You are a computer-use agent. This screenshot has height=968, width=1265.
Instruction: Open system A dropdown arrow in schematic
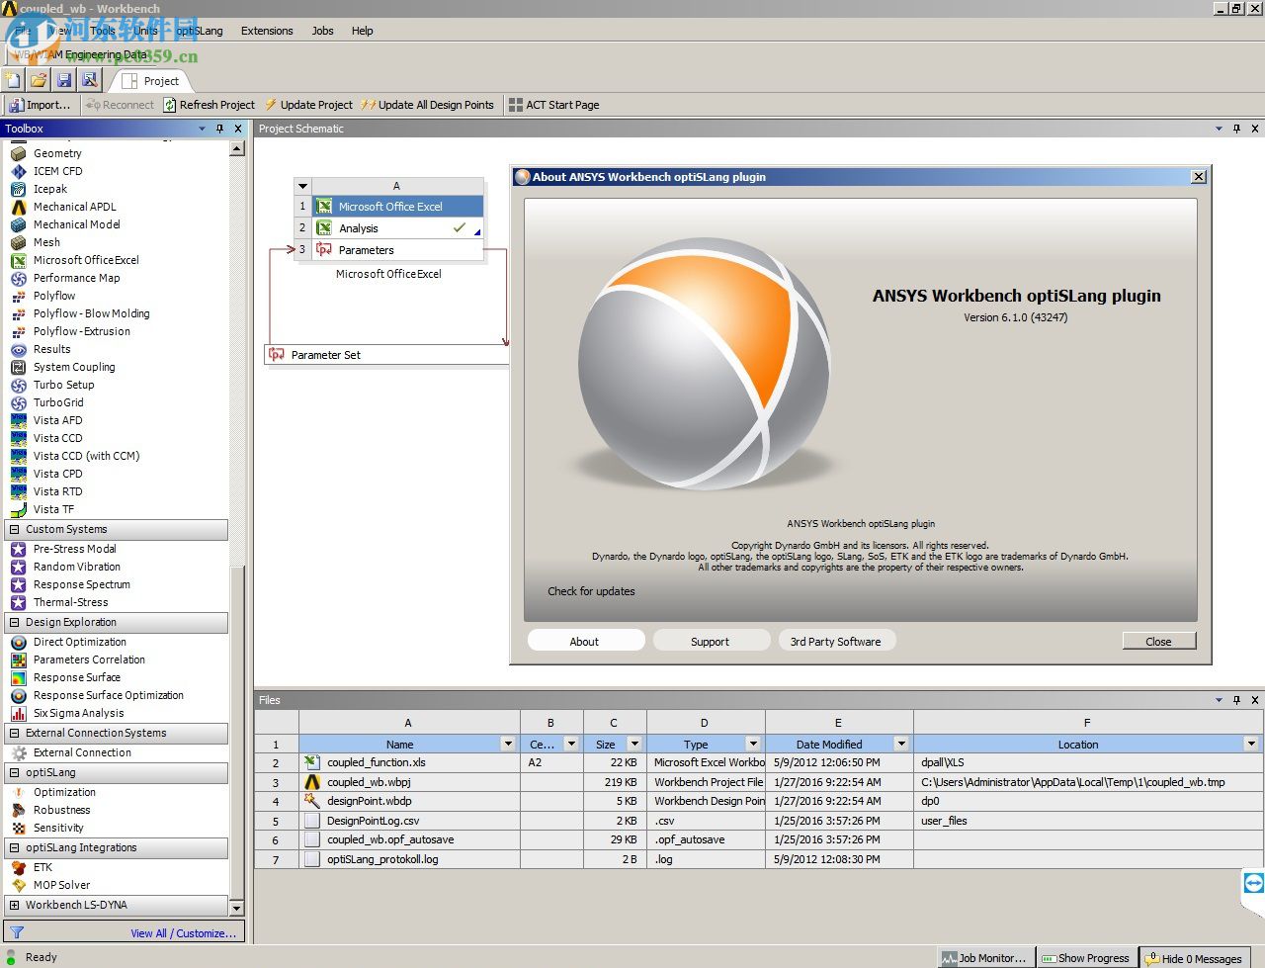pos(302,186)
